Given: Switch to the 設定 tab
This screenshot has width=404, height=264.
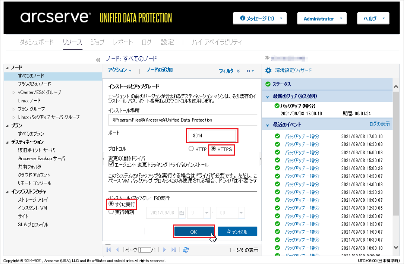Looking at the screenshot, I should (168, 42).
